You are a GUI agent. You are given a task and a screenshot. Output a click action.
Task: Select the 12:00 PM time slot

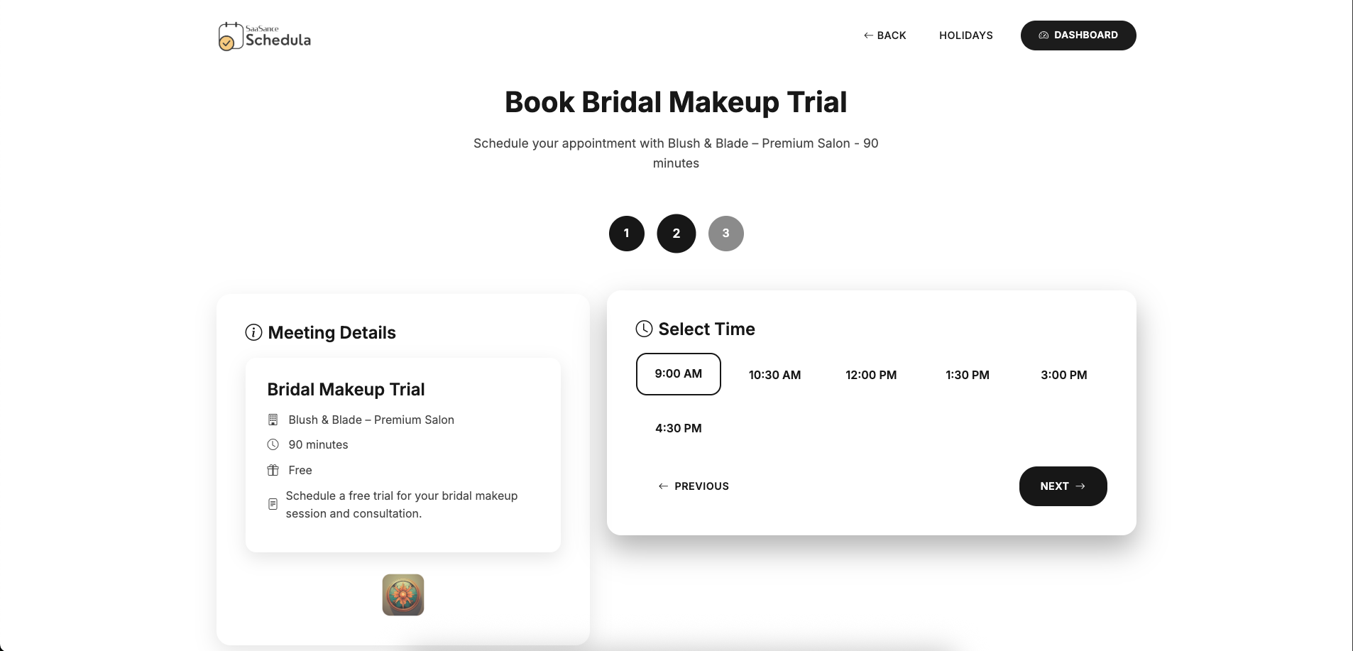click(871, 374)
